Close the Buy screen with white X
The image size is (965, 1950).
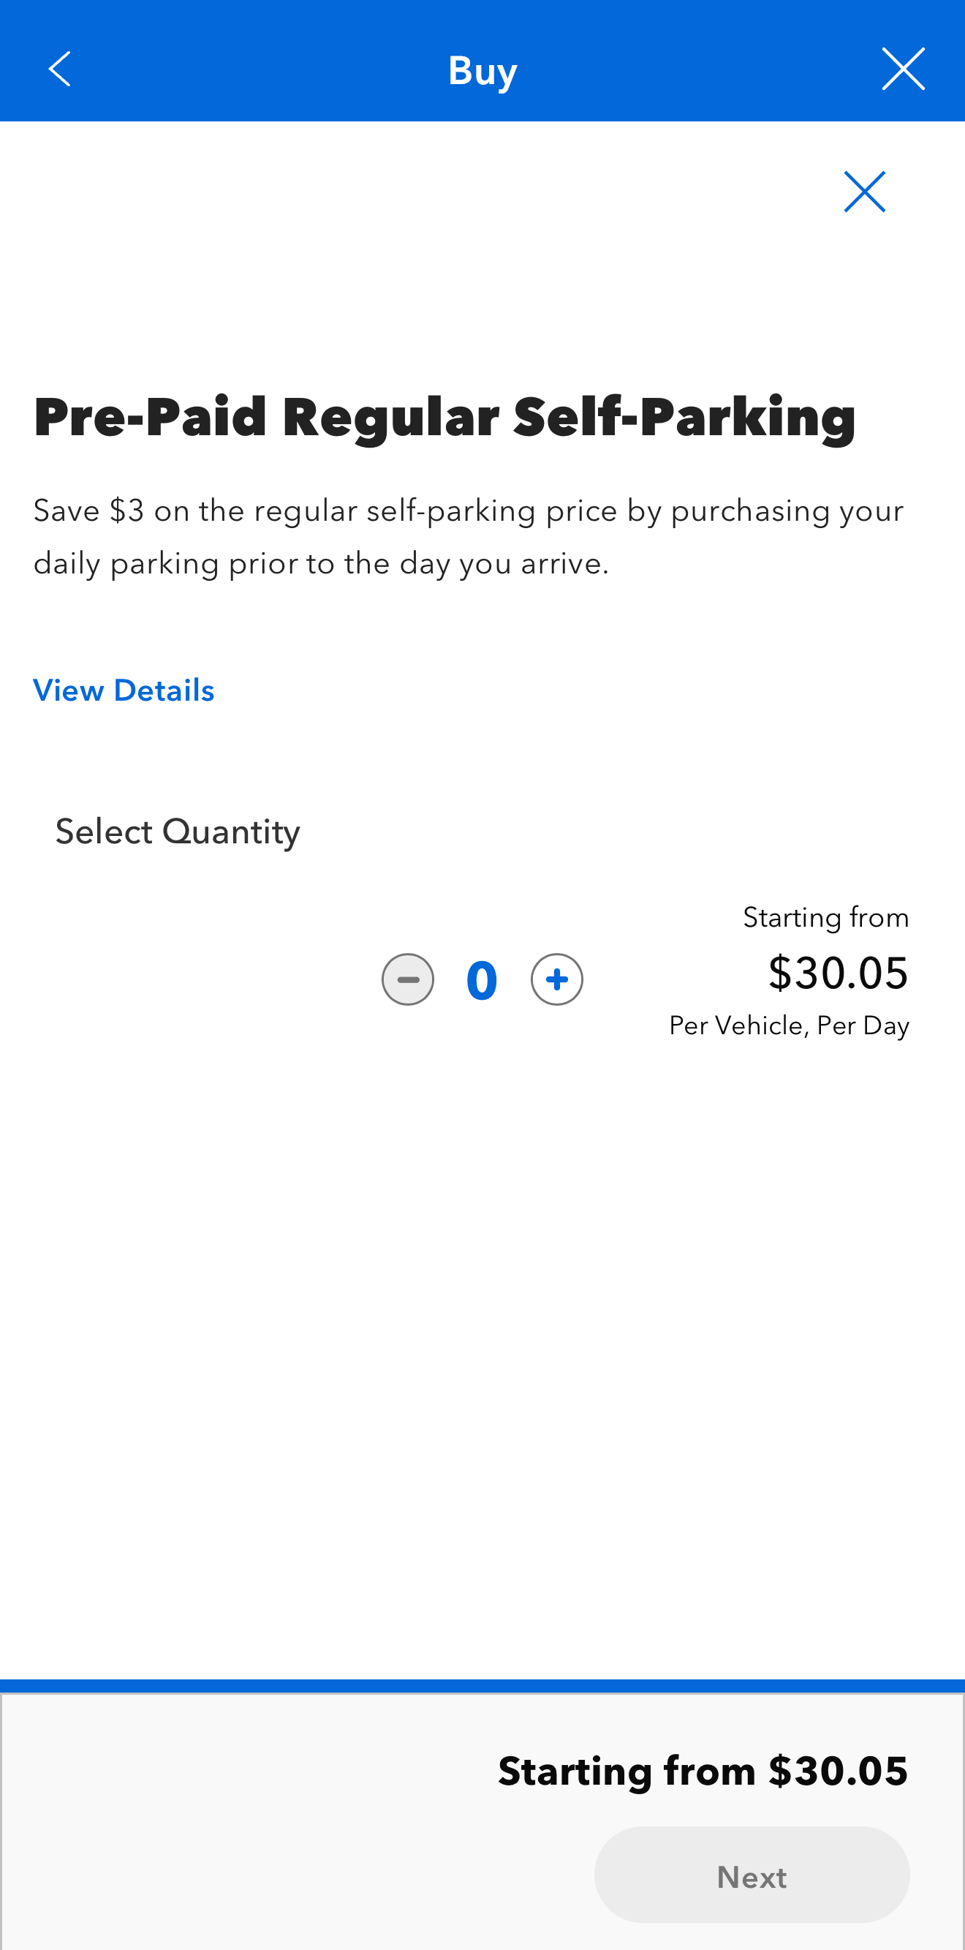coord(903,69)
